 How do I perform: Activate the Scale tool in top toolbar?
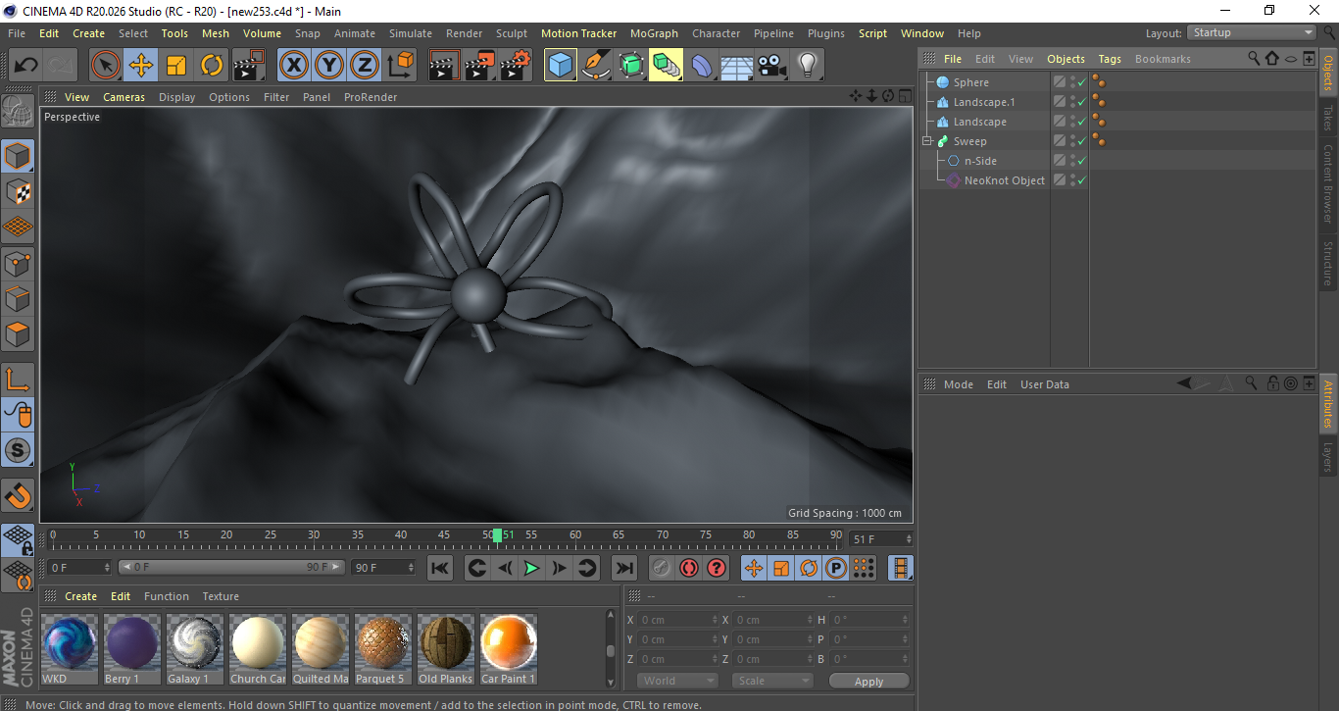176,66
